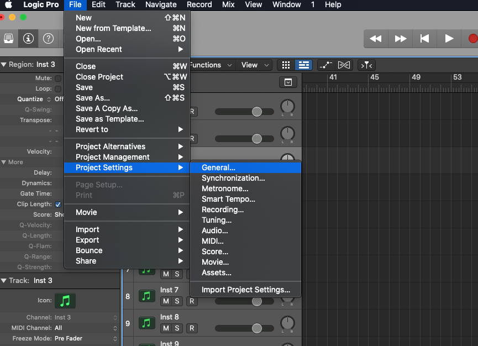Expand Open Recent submenu

coord(127,49)
